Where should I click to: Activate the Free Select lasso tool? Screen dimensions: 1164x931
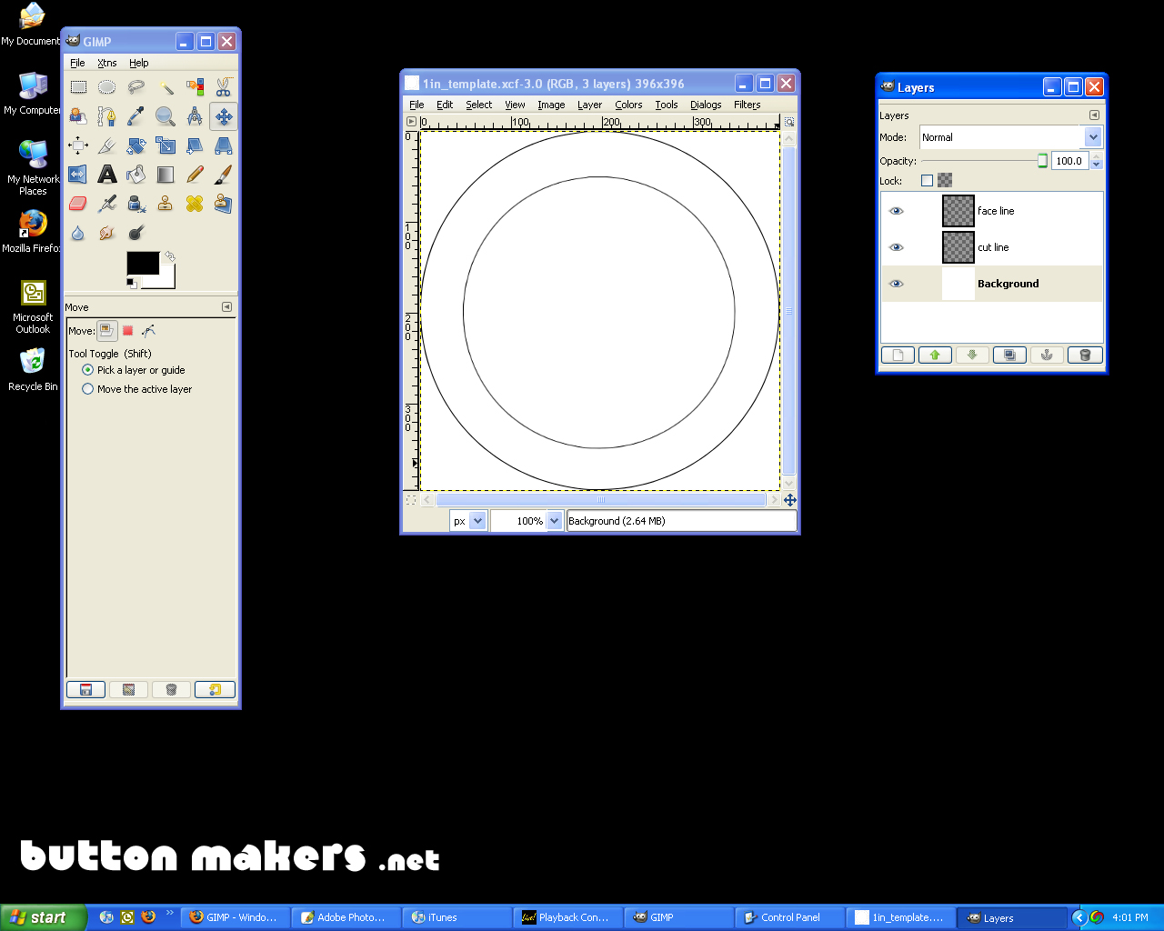pyautogui.click(x=136, y=87)
